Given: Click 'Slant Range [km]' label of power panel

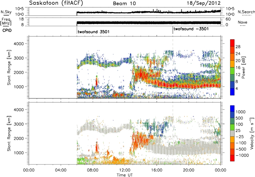Looking at the screenshot, I should [x=9, y=67].
